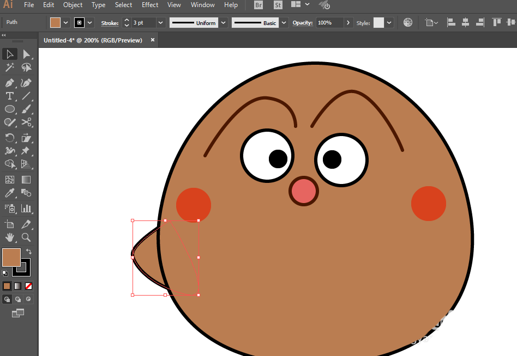The image size is (517, 356).
Task: Open the File menu
Action: (x=29, y=5)
